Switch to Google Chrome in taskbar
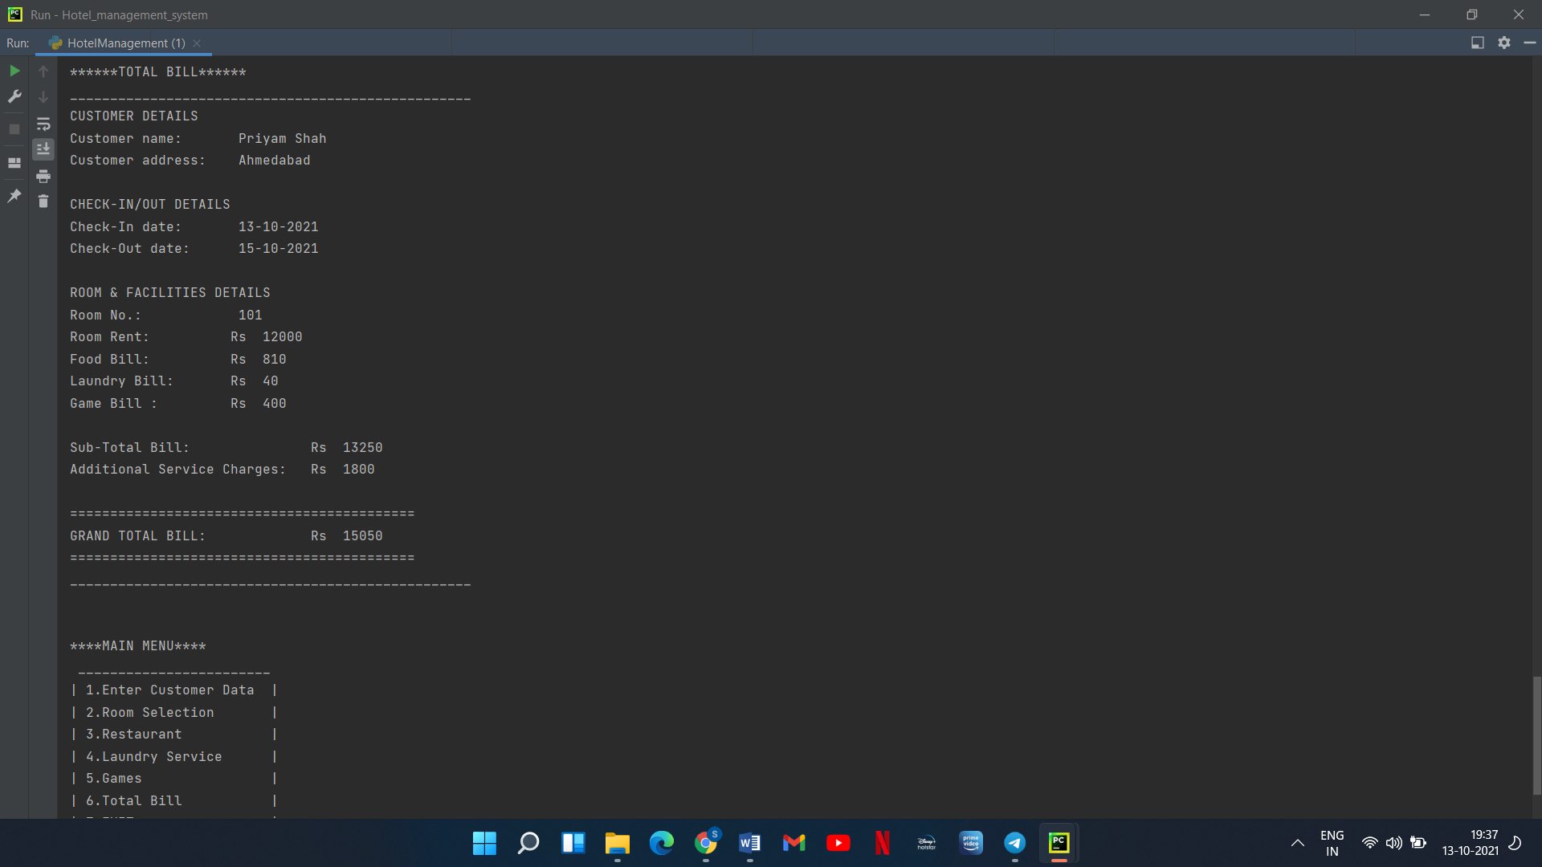The height and width of the screenshot is (867, 1542). pyautogui.click(x=706, y=843)
